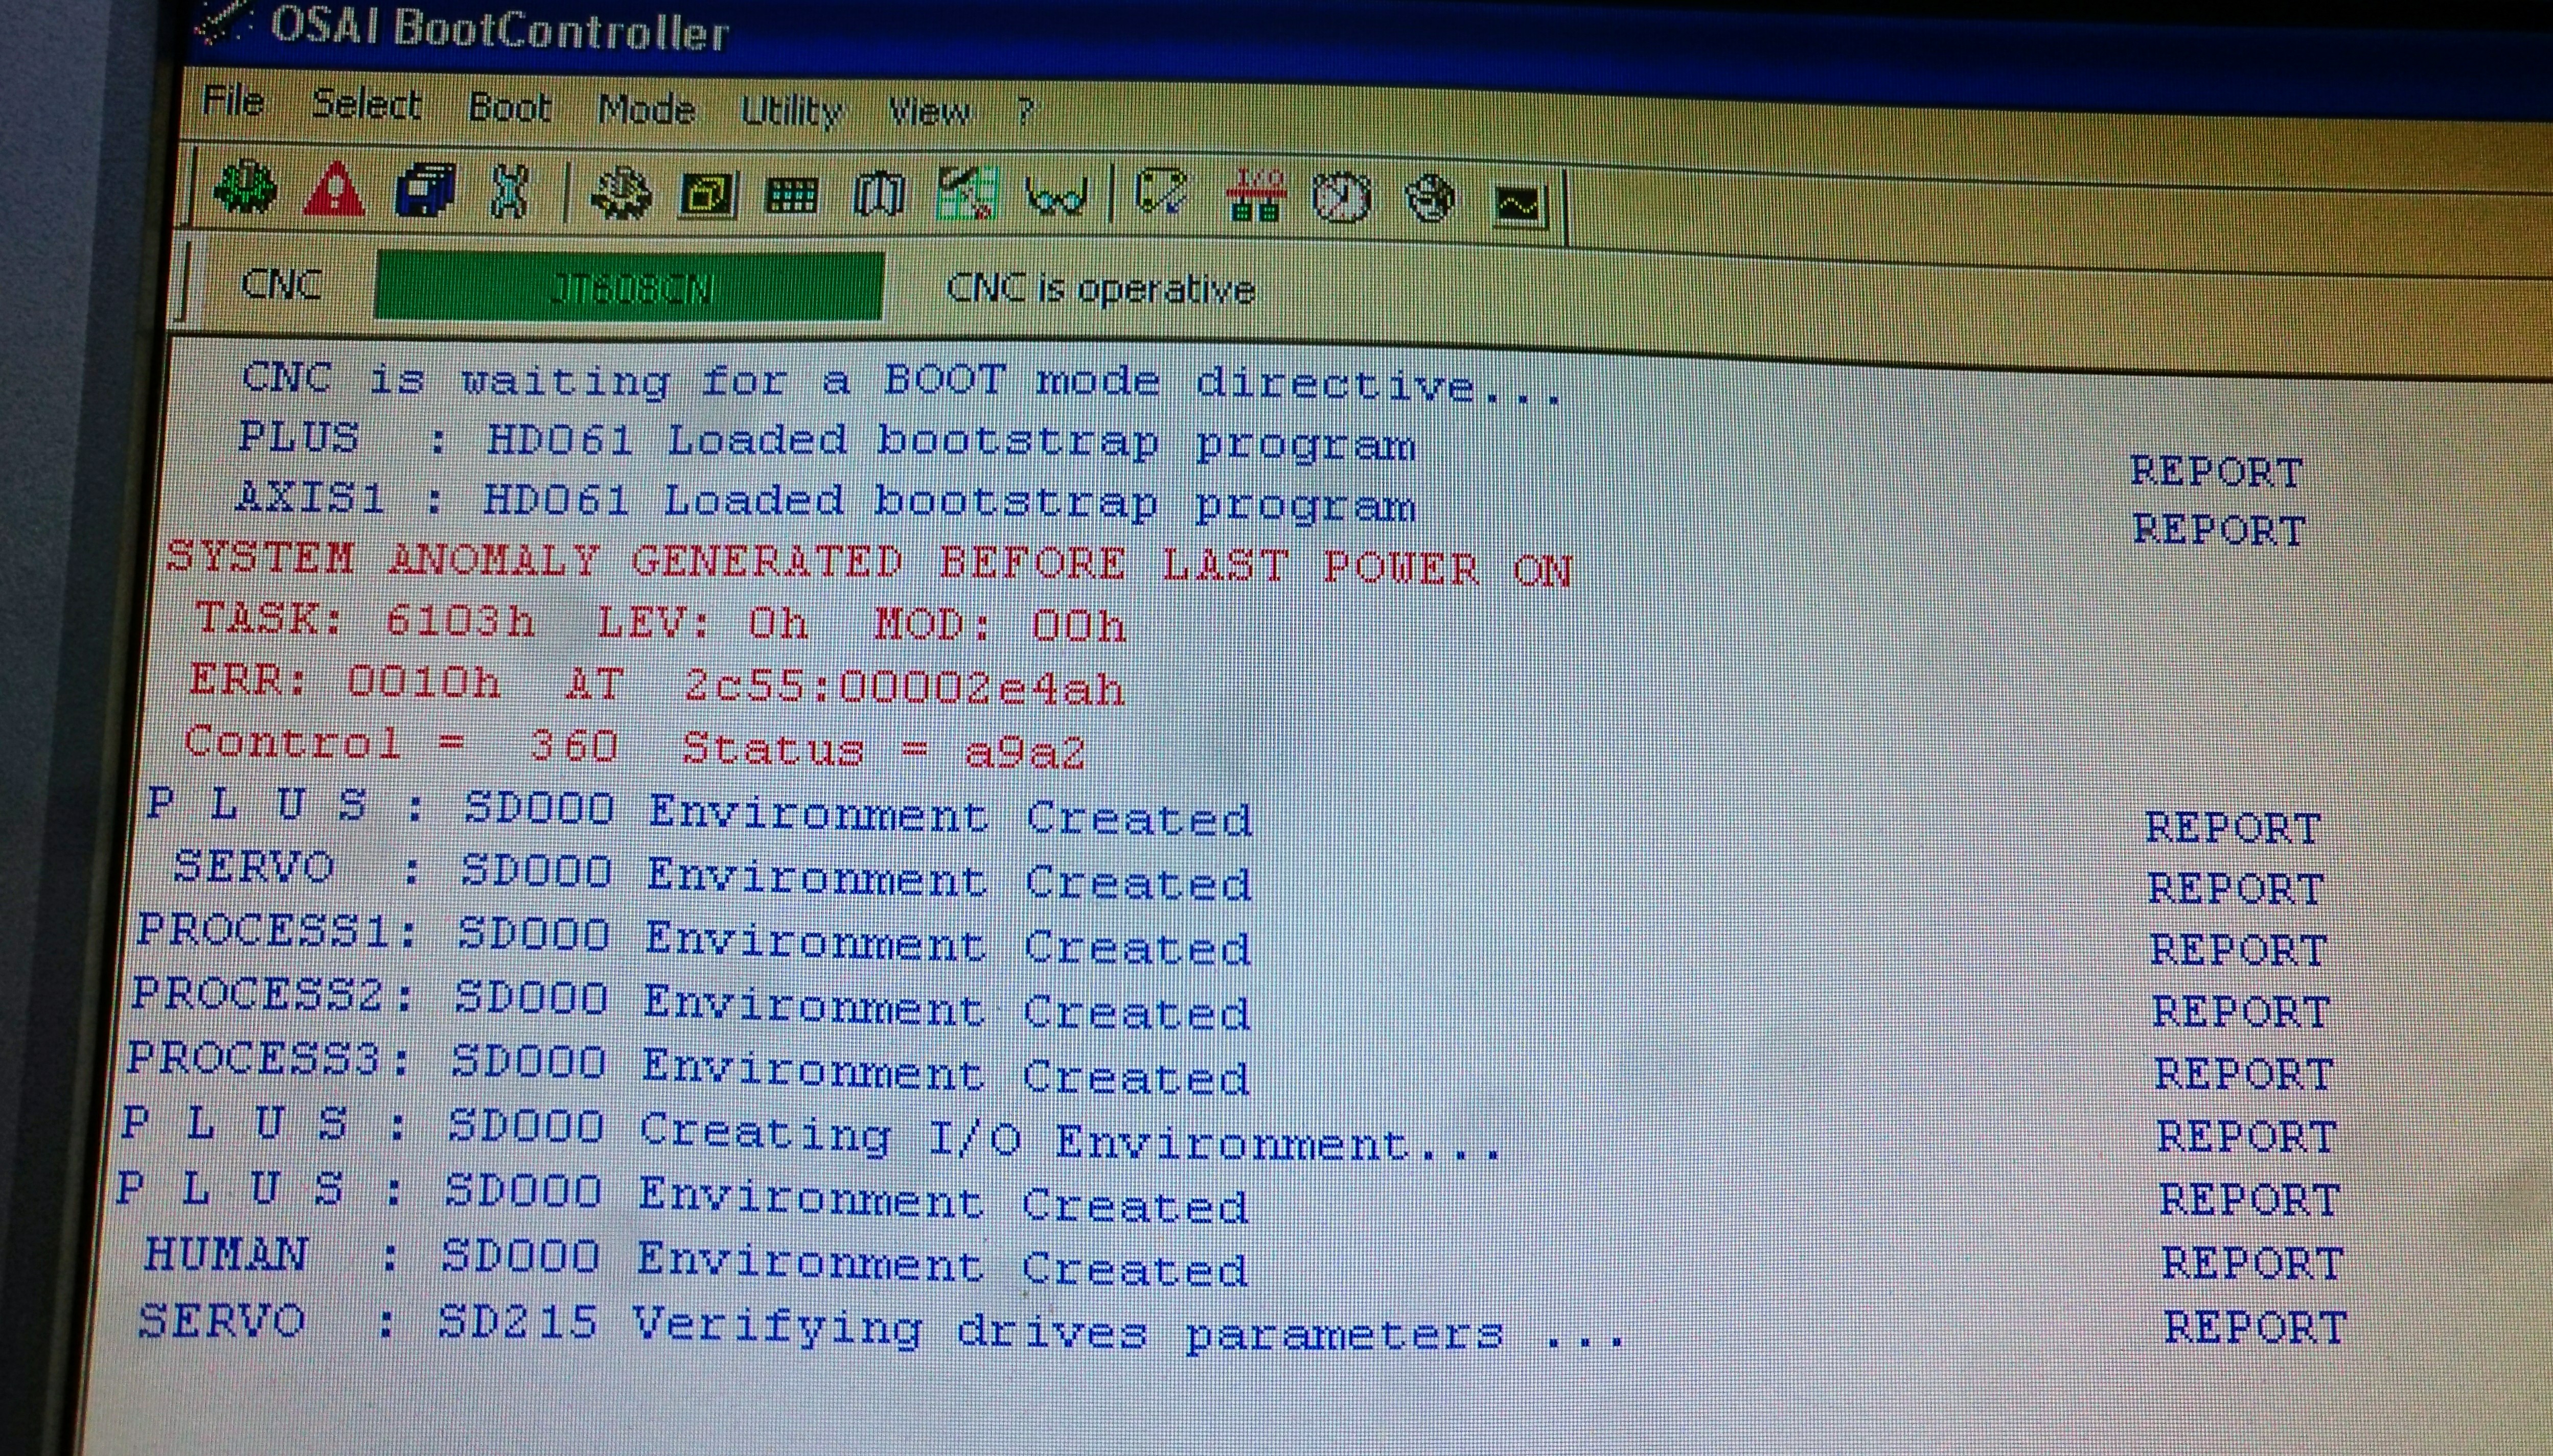Screen dimensions: 2553x1456
Task: Open the Boot menu
Action: pyautogui.click(x=509, y=107)
